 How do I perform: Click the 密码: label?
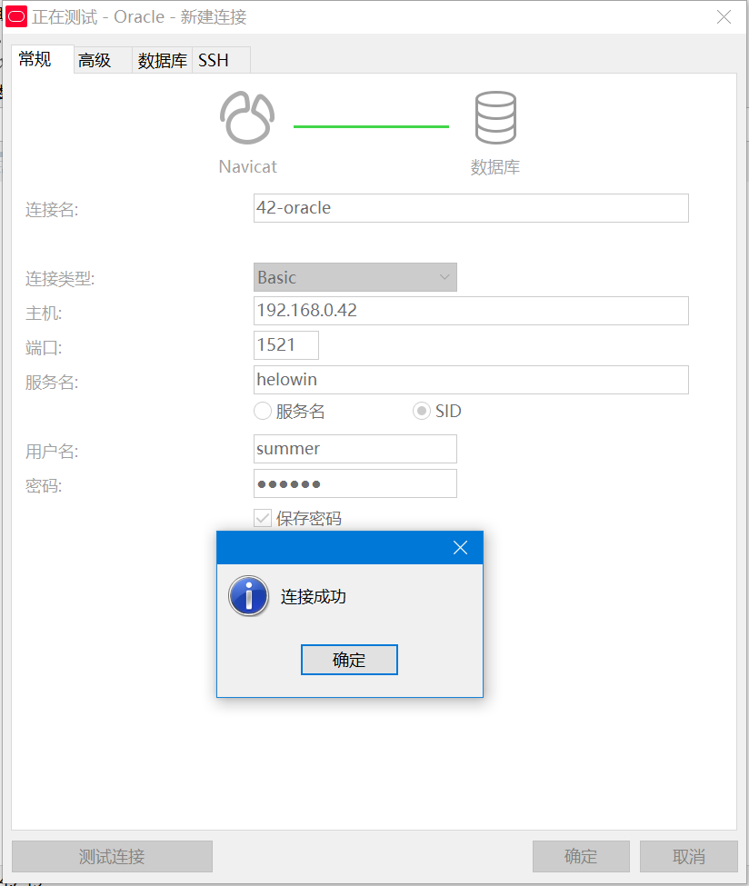44,485
